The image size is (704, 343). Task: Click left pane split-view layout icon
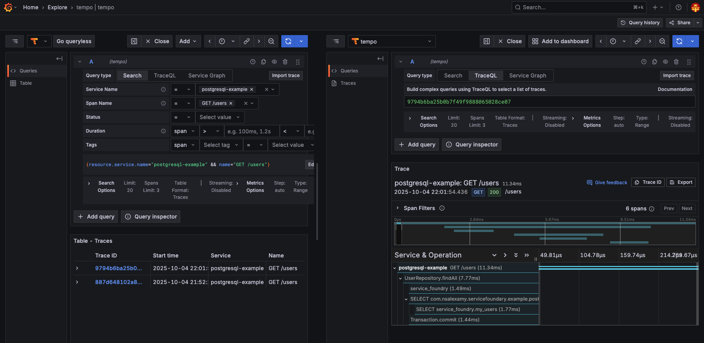[x=134, y=41]
